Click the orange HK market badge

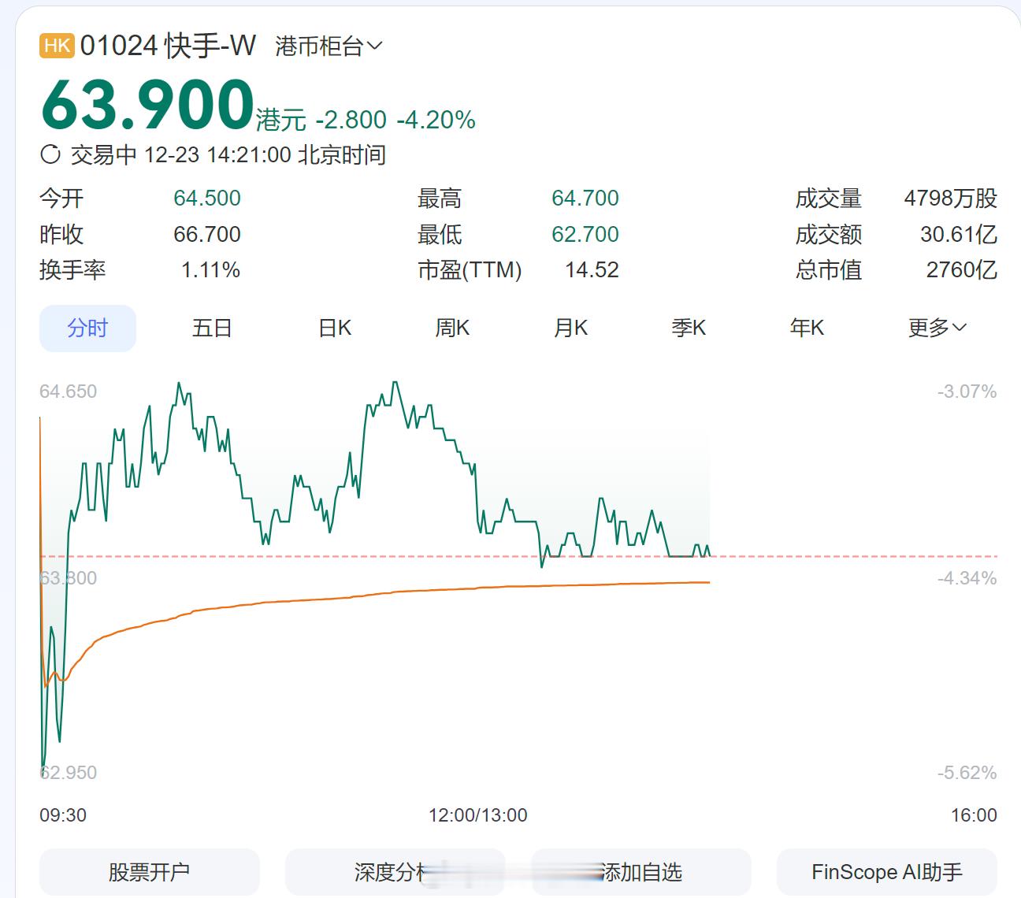(57, 46)
